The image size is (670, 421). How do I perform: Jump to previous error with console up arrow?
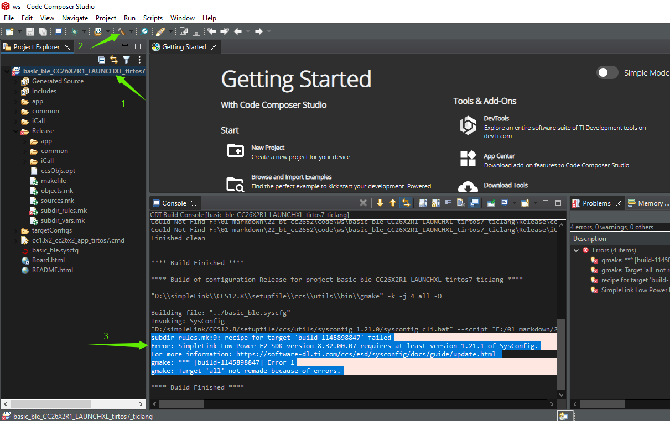(x=393, y=203)
